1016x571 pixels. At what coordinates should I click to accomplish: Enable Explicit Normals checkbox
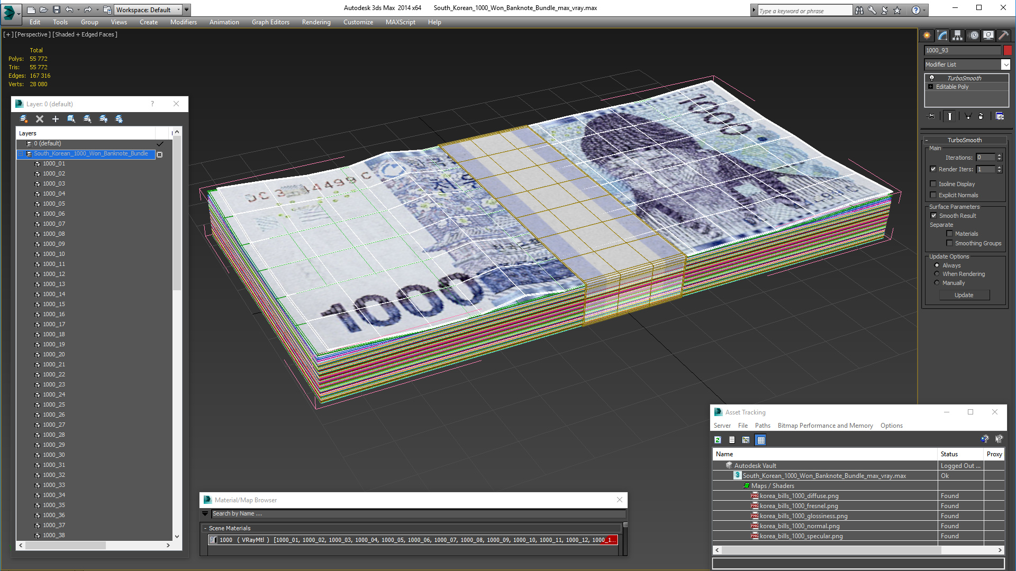pos(933,195)
